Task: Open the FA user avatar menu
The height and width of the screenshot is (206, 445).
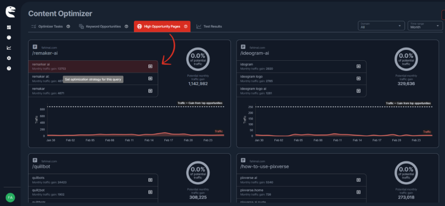Action: [10, 197]
